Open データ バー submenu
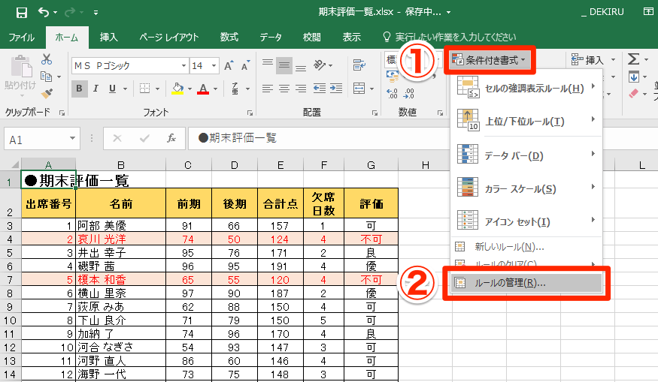 click(527, 155)
